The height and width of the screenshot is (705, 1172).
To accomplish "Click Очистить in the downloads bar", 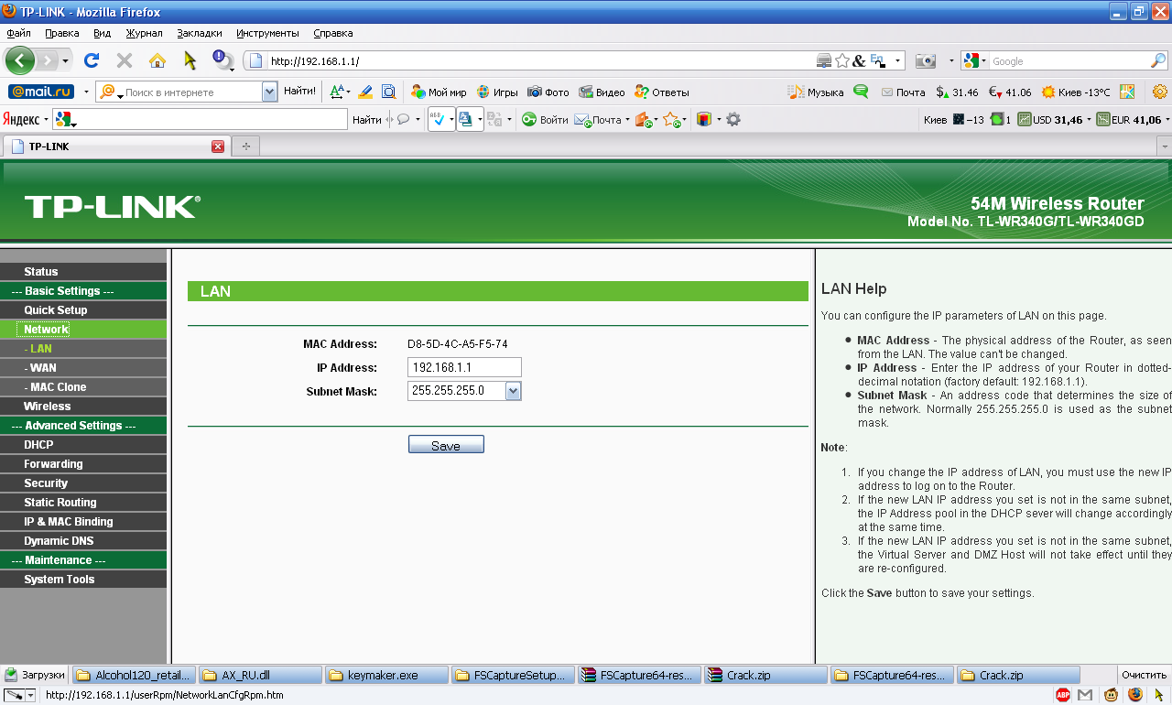I will pos(1144,676).
